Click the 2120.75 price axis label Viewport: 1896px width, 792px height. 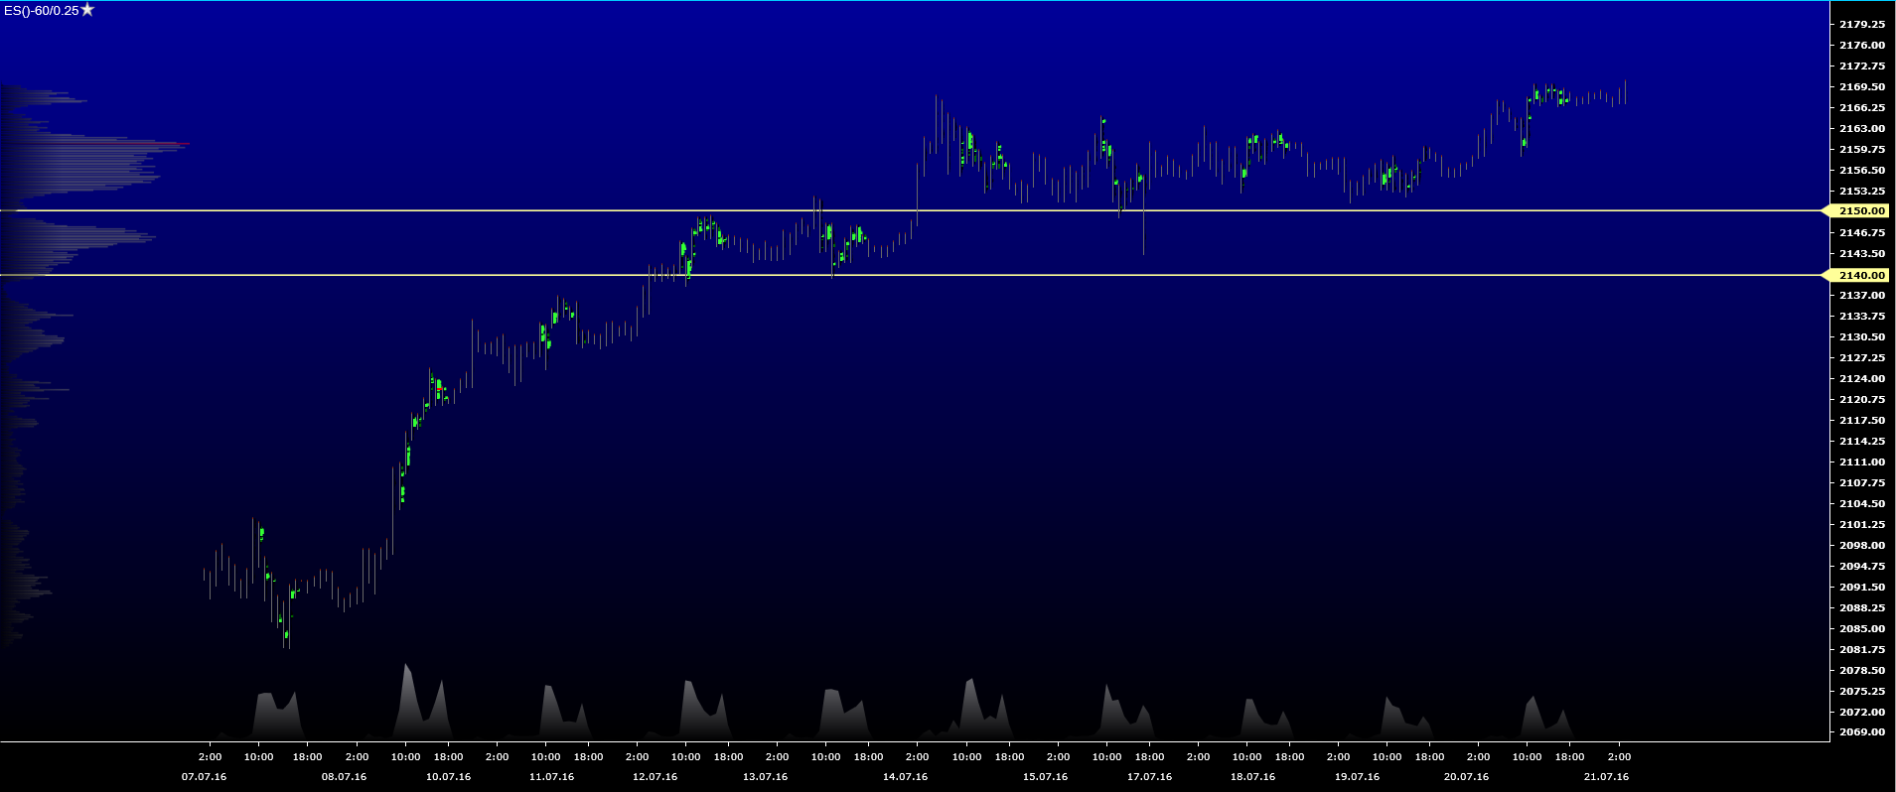click(x=1861, y=399)
